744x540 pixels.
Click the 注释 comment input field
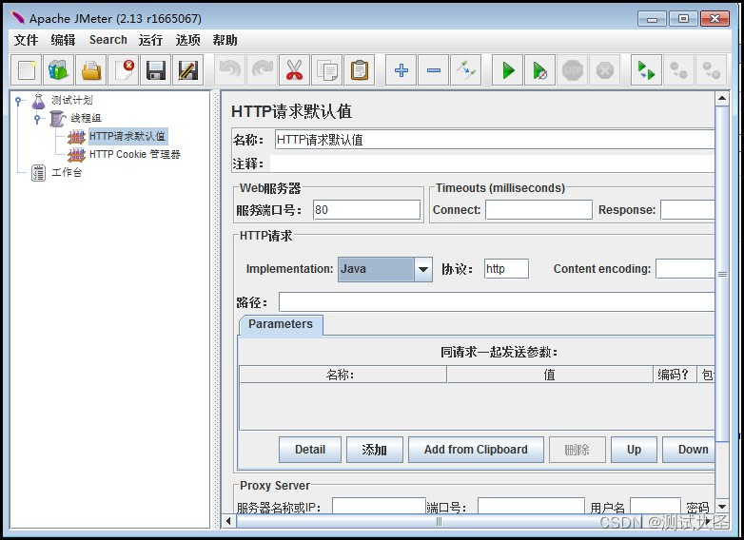coord(492,164)
